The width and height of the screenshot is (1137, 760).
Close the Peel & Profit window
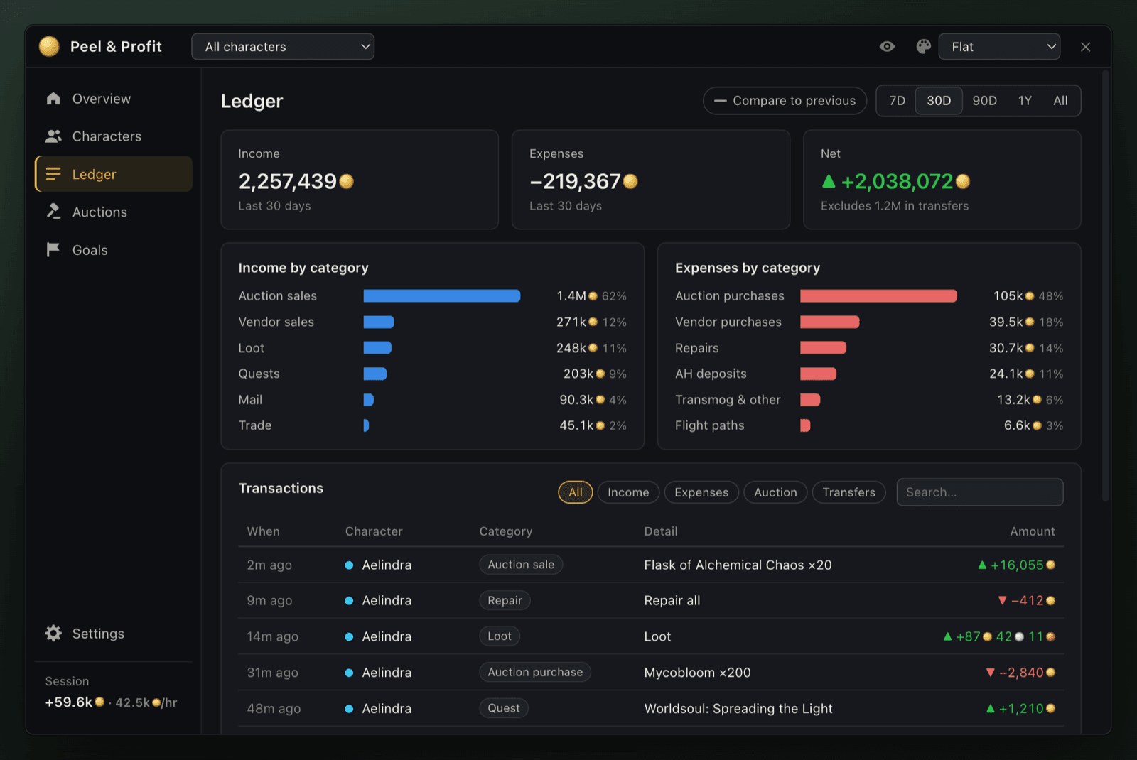click(1085, 47)
